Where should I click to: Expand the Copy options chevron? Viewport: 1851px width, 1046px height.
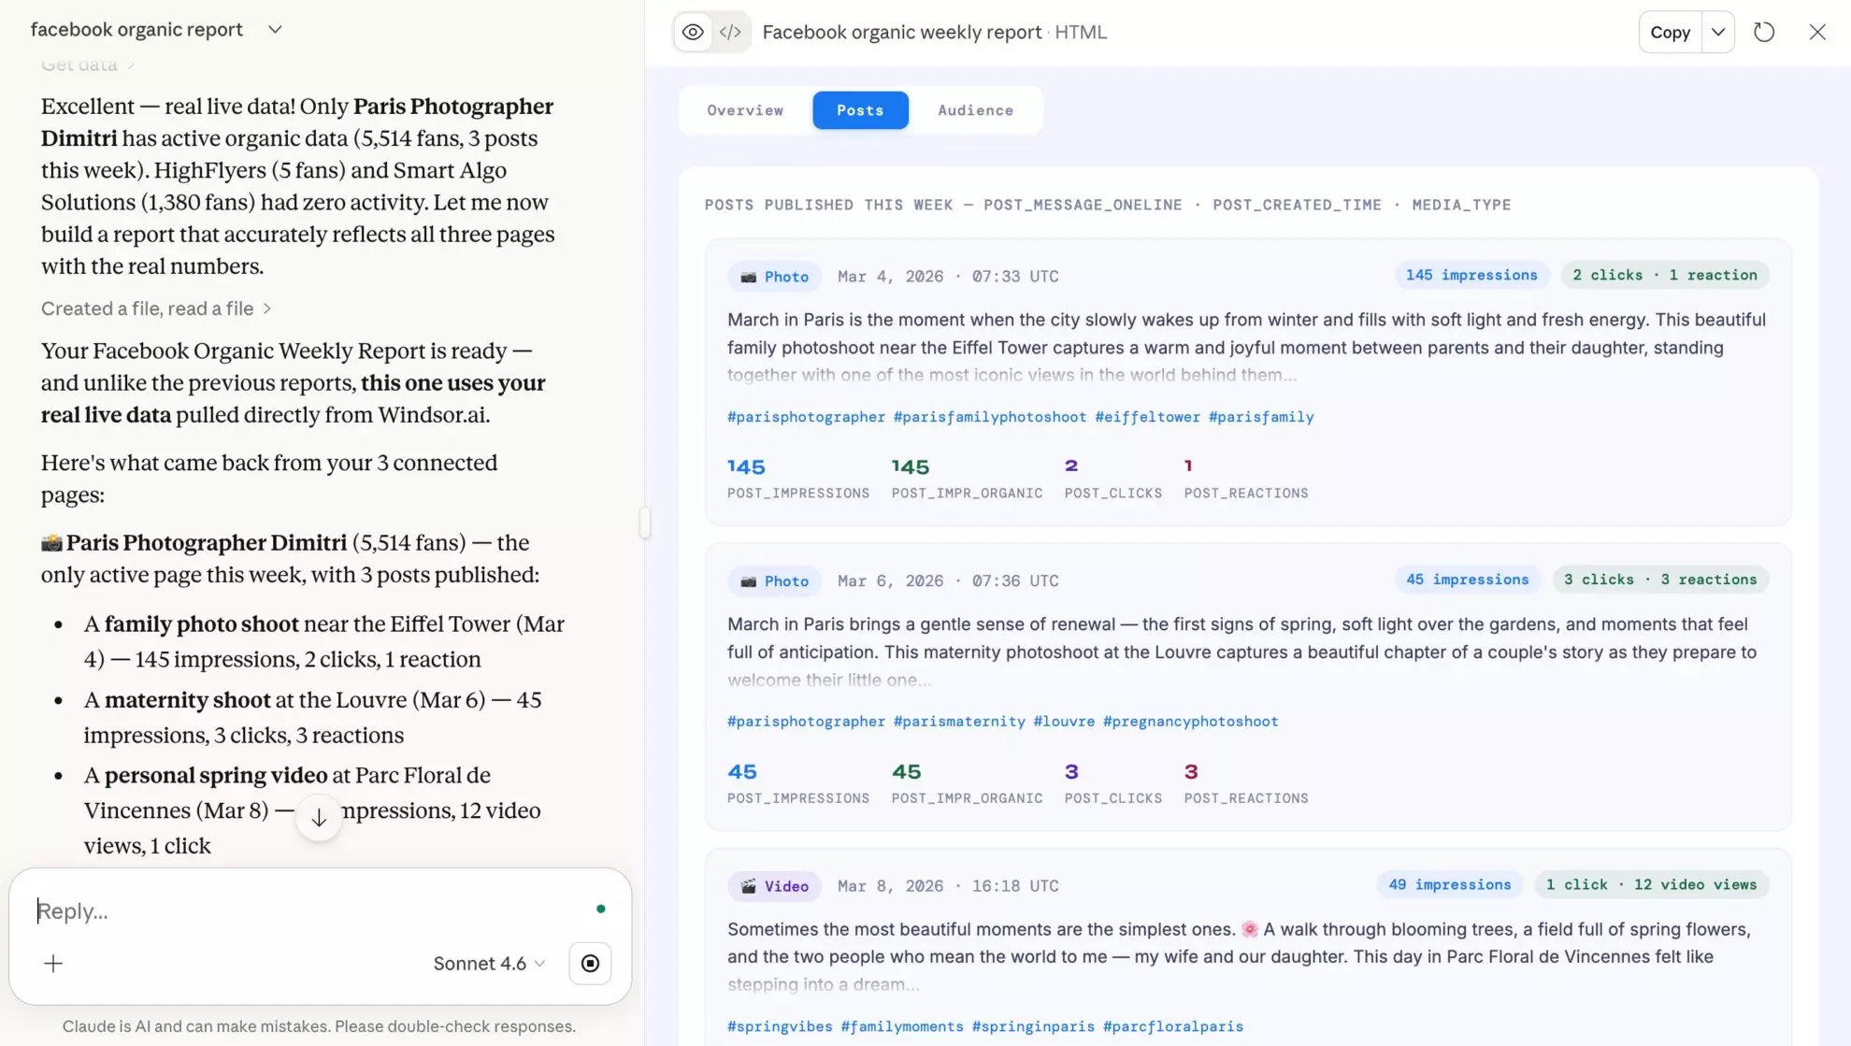point(1717,31)
